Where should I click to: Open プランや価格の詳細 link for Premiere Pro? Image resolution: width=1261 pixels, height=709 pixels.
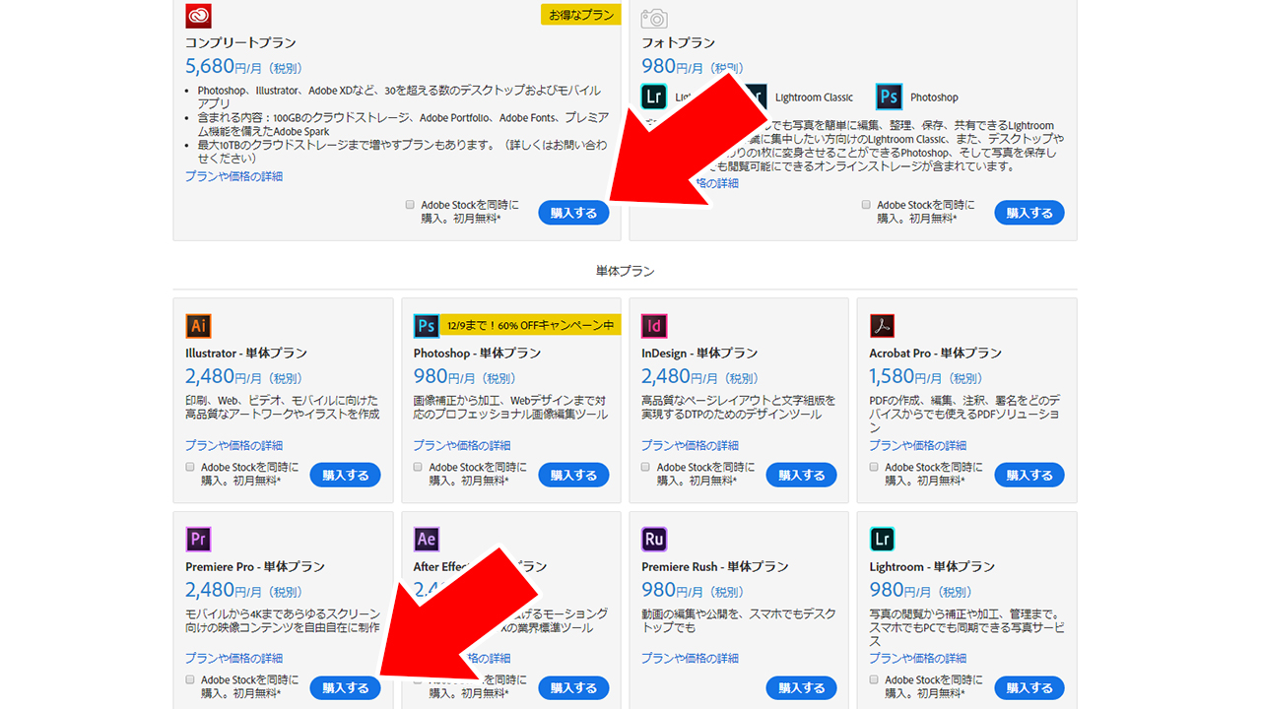coord(233,658)
